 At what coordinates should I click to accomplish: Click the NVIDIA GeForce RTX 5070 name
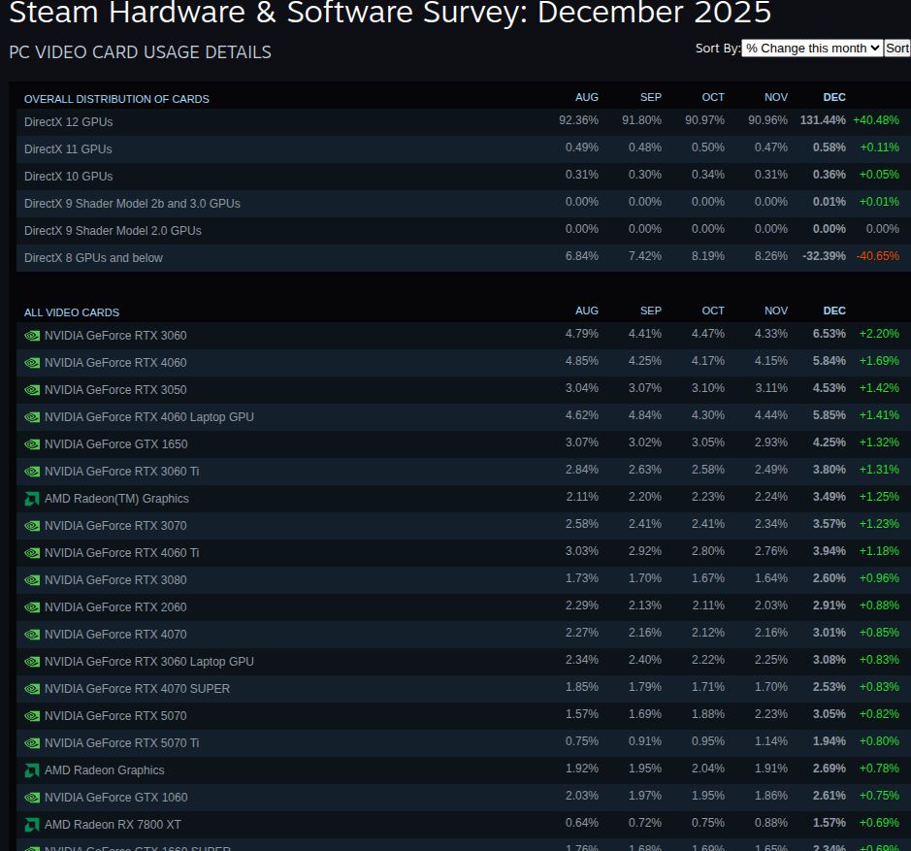pyautogui.click(x=115, y=716)
